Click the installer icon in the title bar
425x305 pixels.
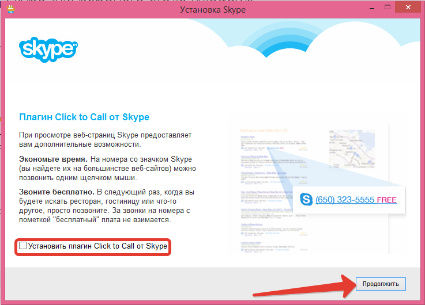[11, 9]
